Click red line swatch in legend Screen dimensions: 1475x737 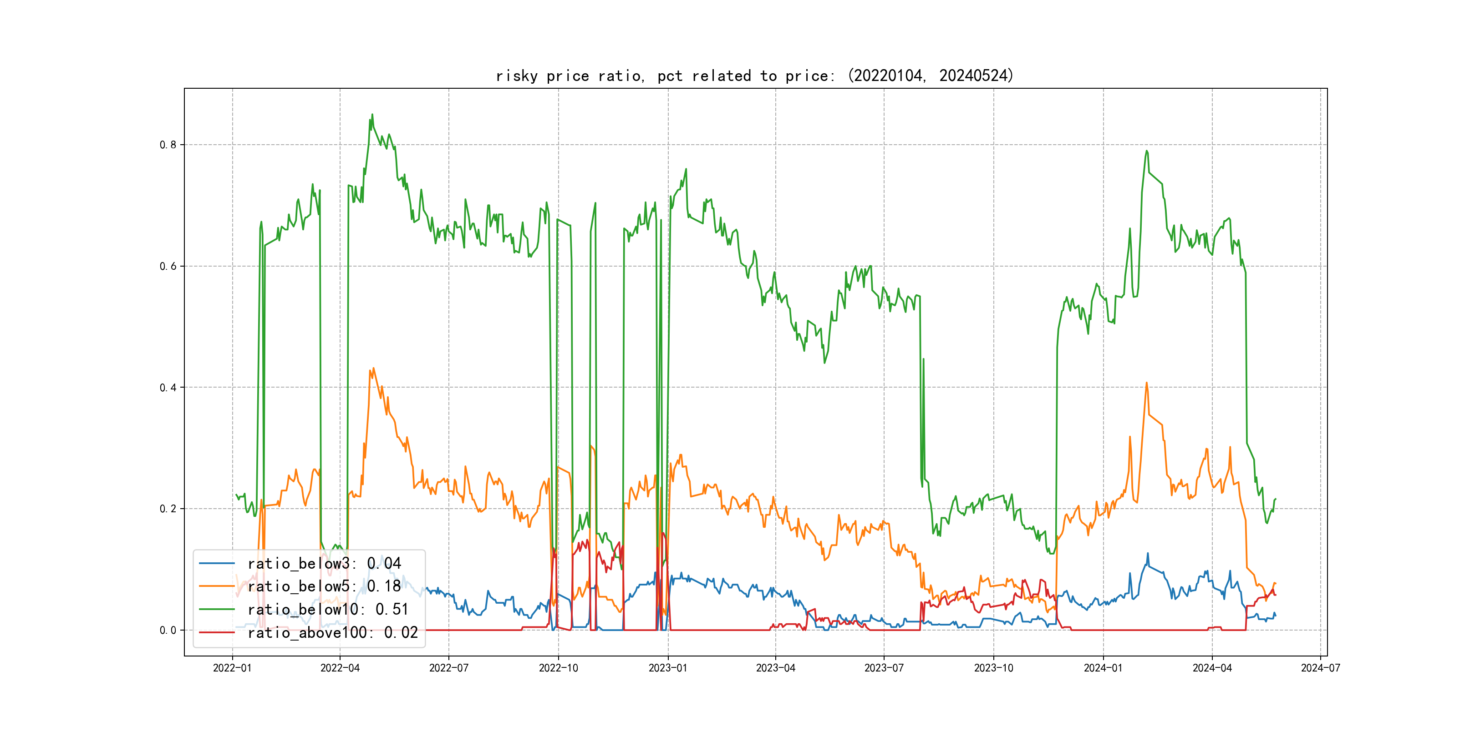point(216,632)
